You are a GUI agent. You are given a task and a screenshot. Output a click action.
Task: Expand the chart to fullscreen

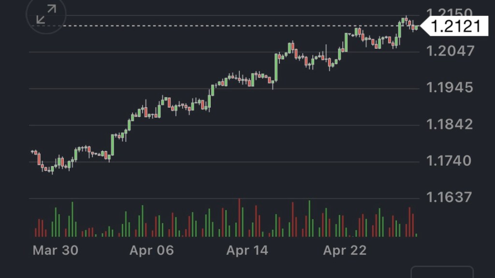(45, 15)
